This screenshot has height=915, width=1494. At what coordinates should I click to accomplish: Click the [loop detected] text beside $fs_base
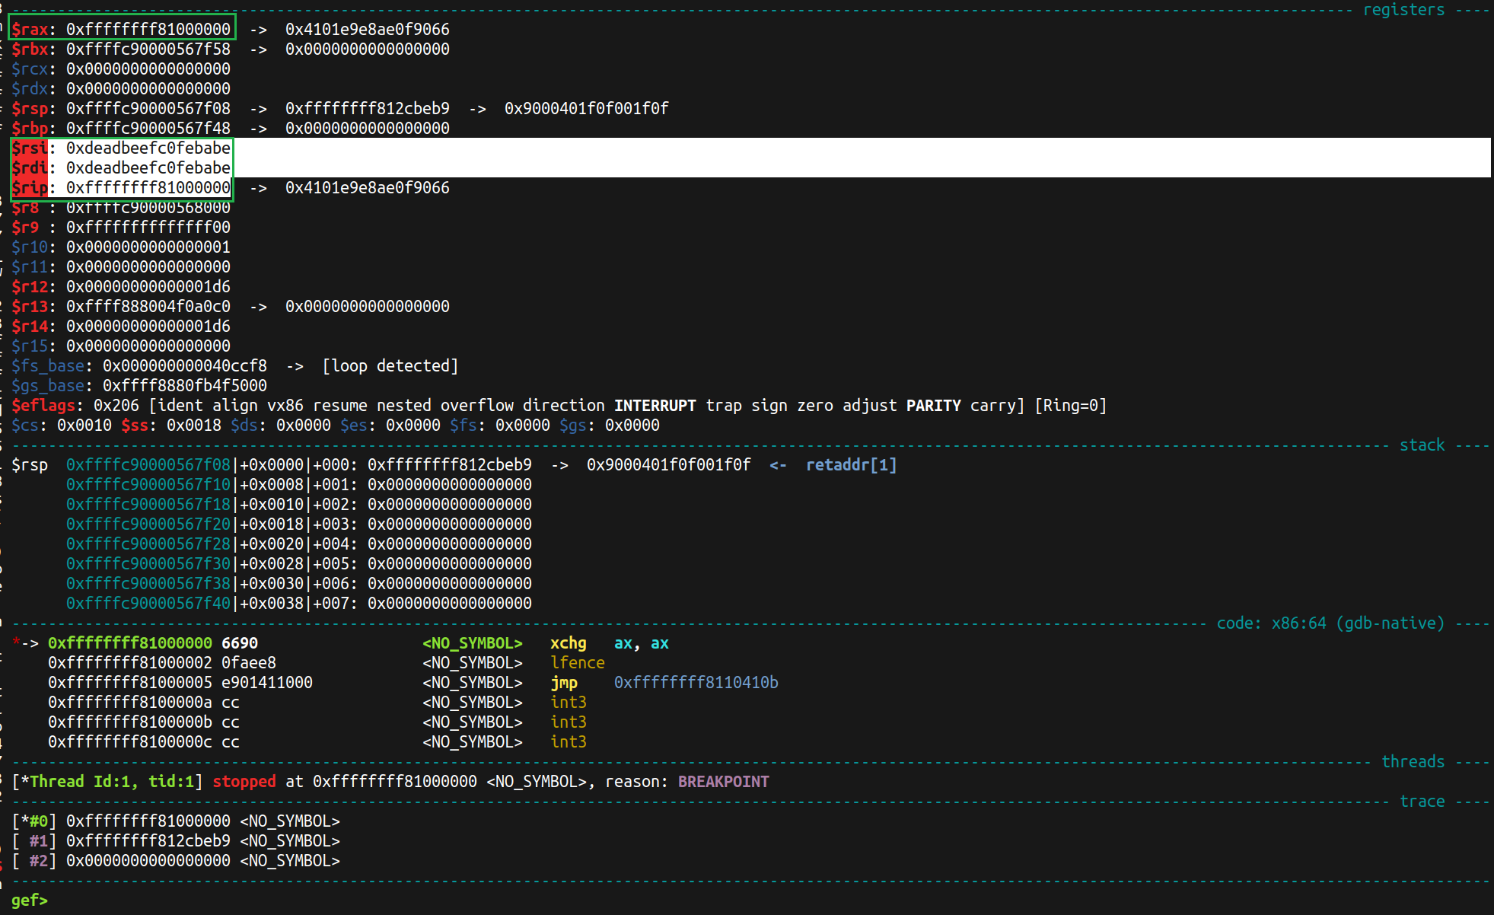(390, 366)
